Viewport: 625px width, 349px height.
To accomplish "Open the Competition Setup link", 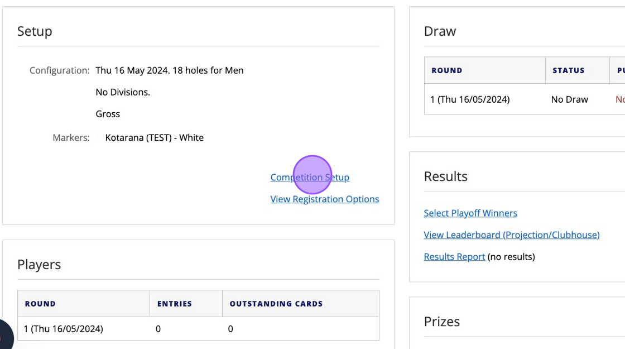I will coord(310,178).
